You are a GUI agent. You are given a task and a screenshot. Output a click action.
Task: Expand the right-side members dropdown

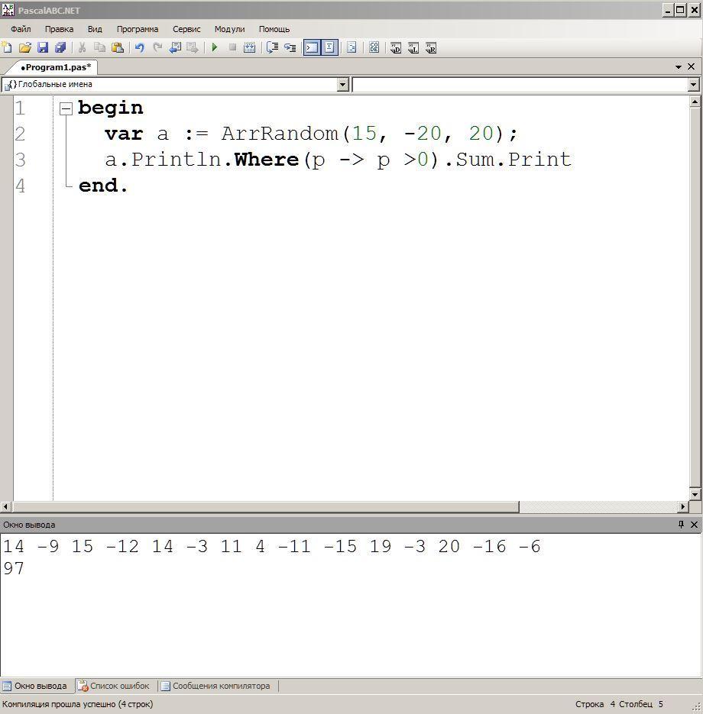(x=693, y=85)
